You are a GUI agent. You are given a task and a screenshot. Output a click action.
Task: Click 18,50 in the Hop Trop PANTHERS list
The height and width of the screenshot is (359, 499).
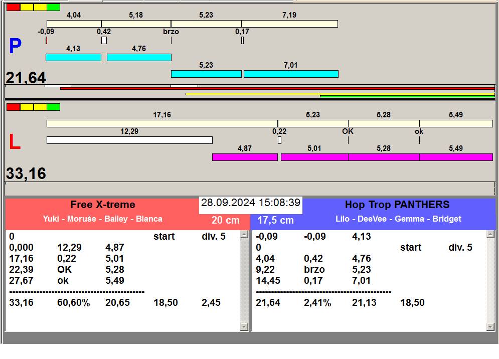click(x=412, y=303)
